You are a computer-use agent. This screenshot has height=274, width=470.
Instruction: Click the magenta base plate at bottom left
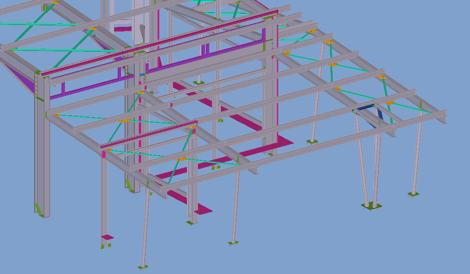(x=108, y=237)
